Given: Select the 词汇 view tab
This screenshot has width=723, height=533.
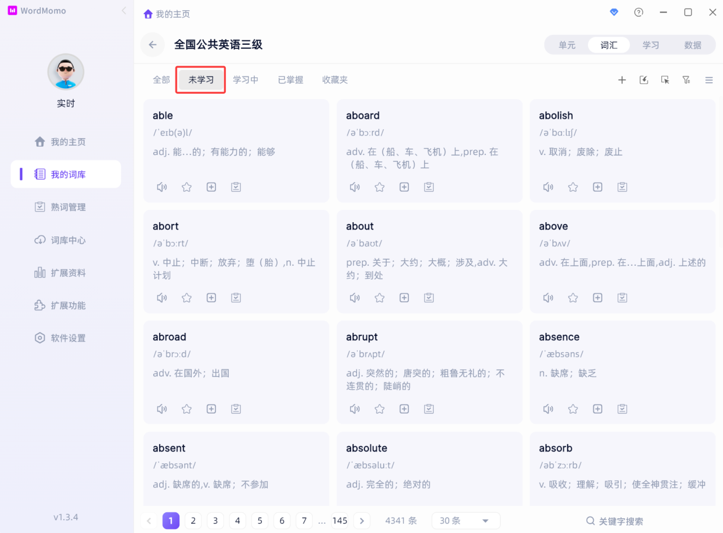Looking at the screenshot, I should (x=609, y=45).
